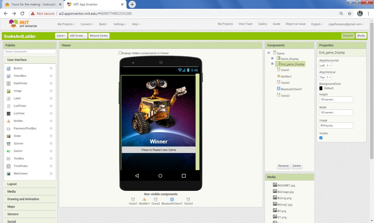Select the TextBox palette icon
Screen dimensions: 374x223
[9, 159]
